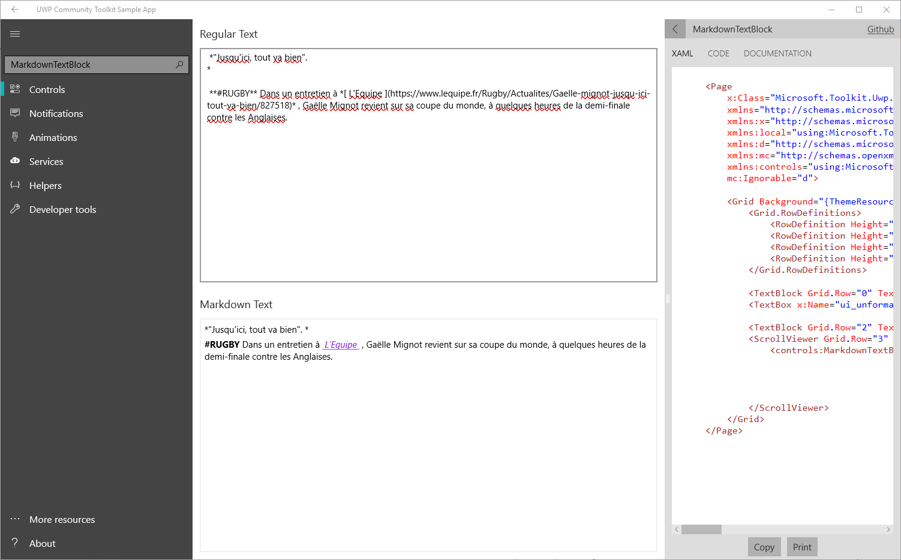
Task: Open the Animations section icon
Action: tap(15, 137)
